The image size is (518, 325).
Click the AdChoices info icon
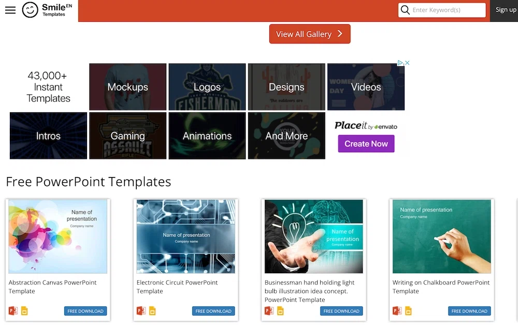400,63
